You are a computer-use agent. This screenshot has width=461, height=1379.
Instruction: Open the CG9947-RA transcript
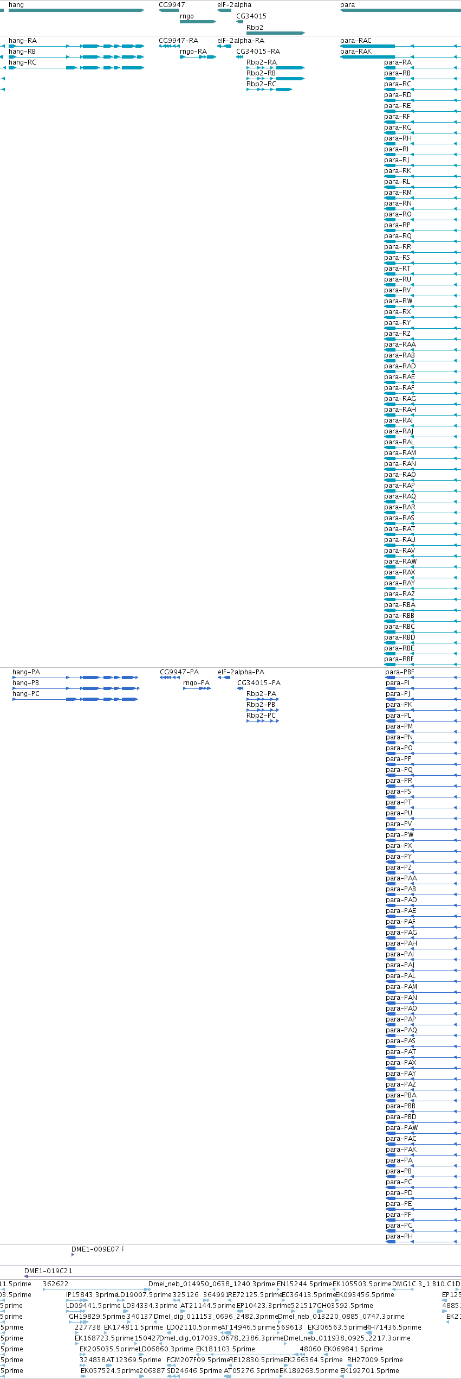(169, 46)
